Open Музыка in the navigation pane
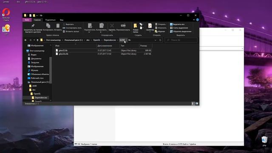The image size is (272, 153). tap(34, 70)
